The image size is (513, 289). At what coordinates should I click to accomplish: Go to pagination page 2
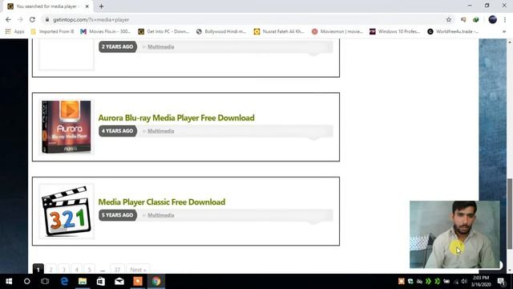point(50,269)
